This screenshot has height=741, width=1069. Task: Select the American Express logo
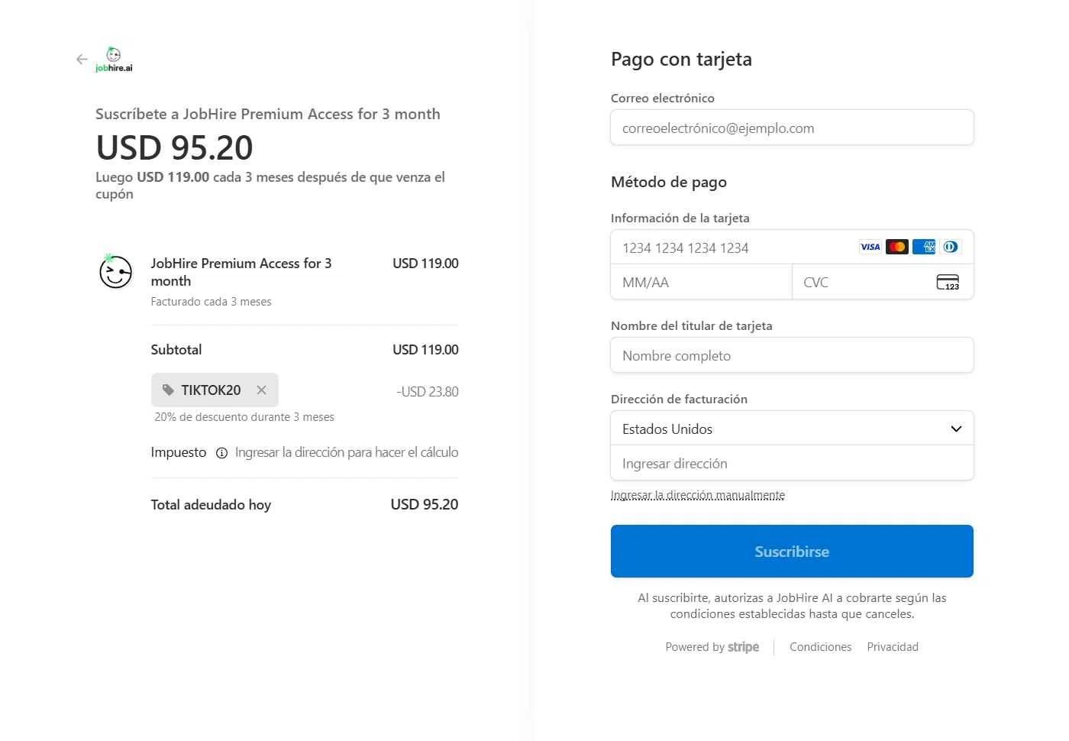point(924,247)
